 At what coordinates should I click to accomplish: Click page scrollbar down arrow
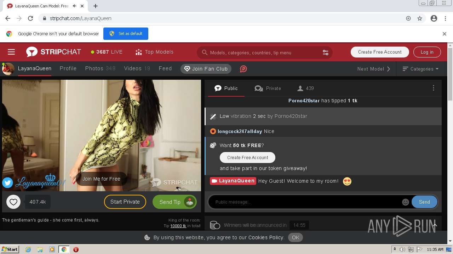(x=450, y=241)
